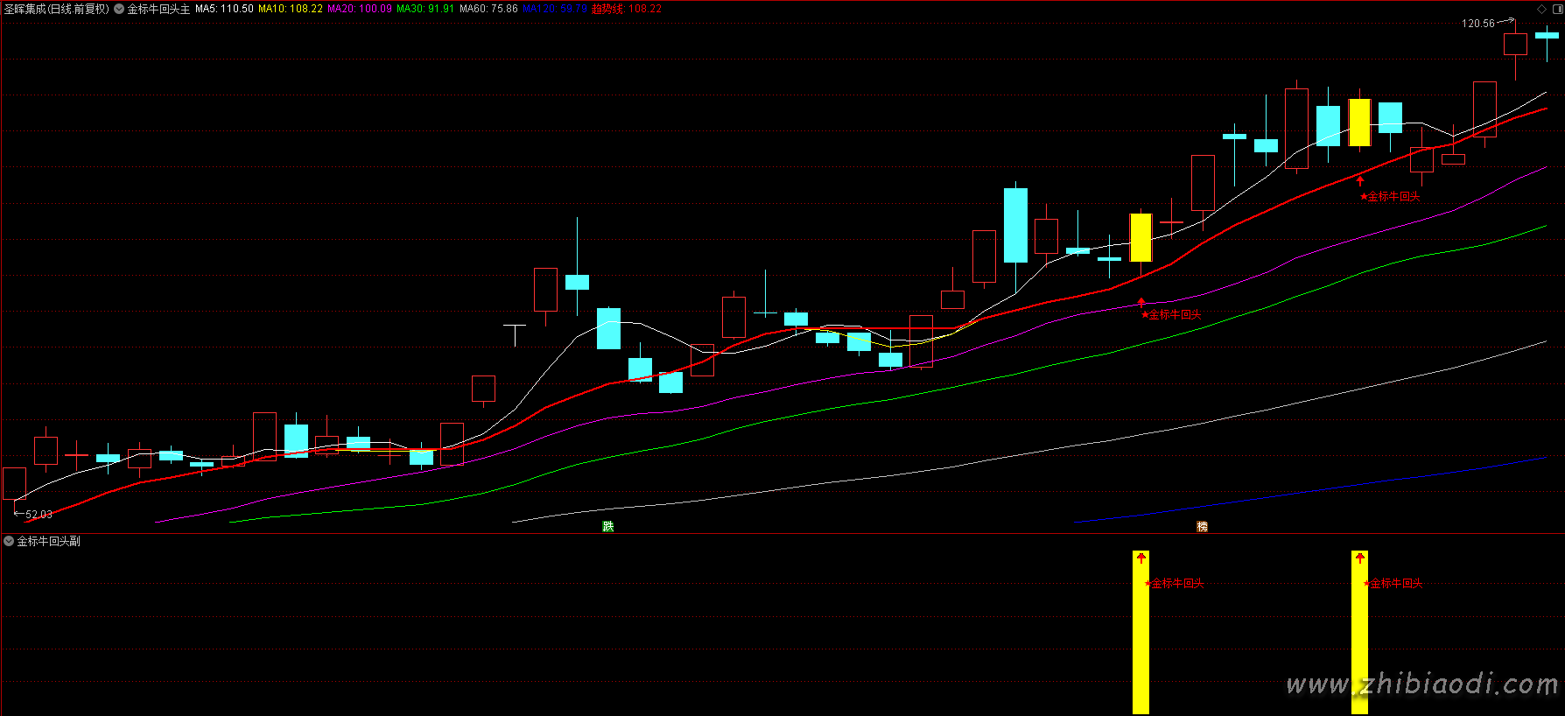Click the 120.56 high price label

1477,24
